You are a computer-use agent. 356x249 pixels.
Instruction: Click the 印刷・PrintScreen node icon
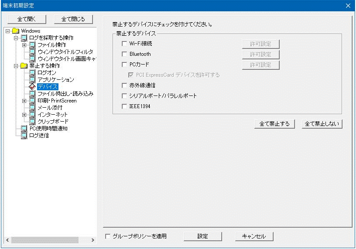[32, 101]
